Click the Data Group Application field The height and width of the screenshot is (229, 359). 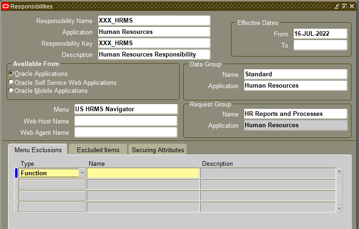pyautogui.click(x=296, y=86)
